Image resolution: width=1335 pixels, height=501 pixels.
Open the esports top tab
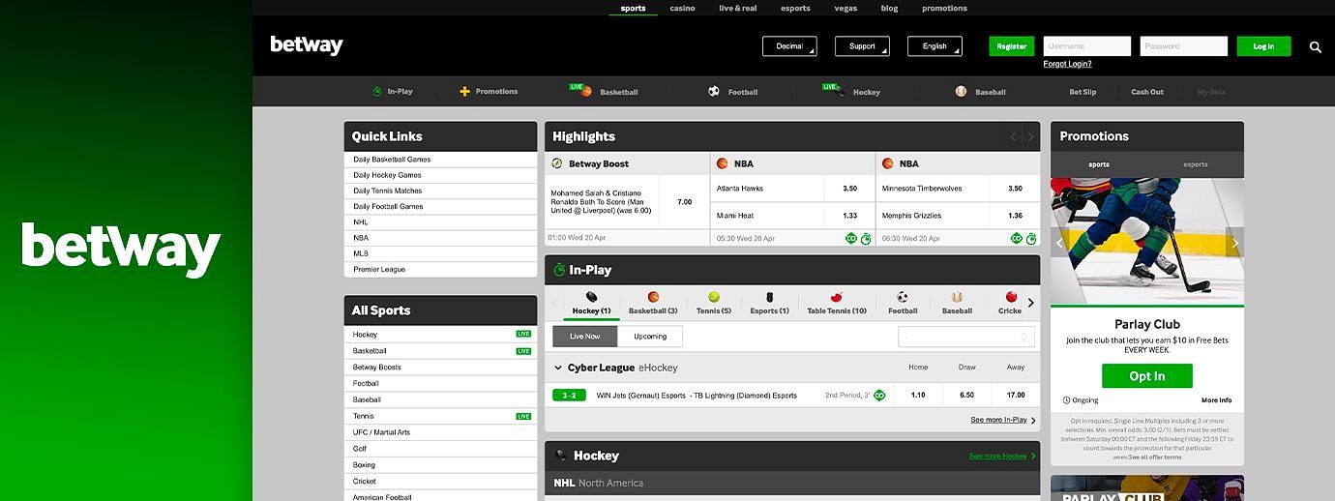(x=795, y=8)
